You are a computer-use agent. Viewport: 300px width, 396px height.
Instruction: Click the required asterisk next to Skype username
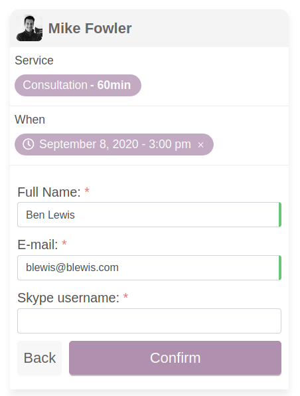point(125,296)
